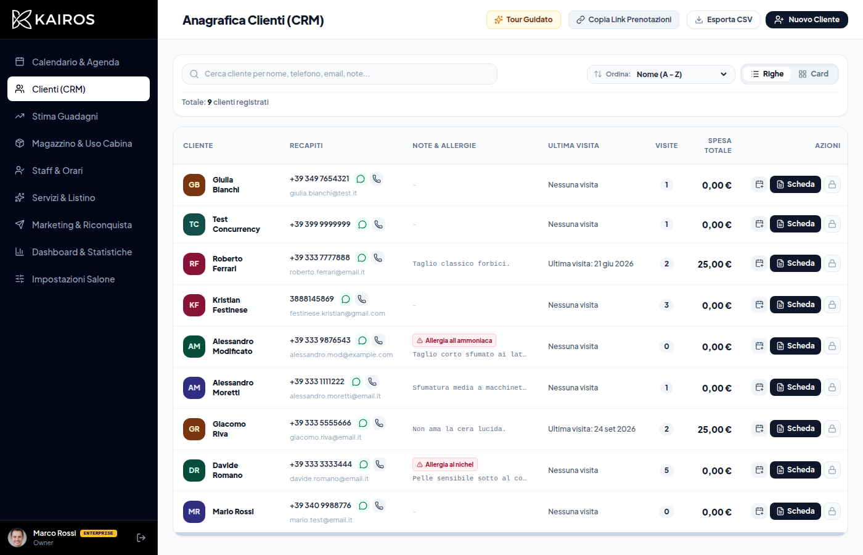The width and height of the screenshot is (863, 555).
Task: Click calendar icon in Davide Romano row
Action: pyautogui.click(x=759, y=470)
